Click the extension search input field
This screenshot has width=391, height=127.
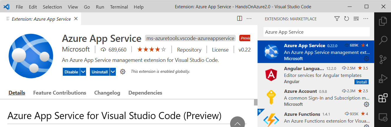pos(316,32)
